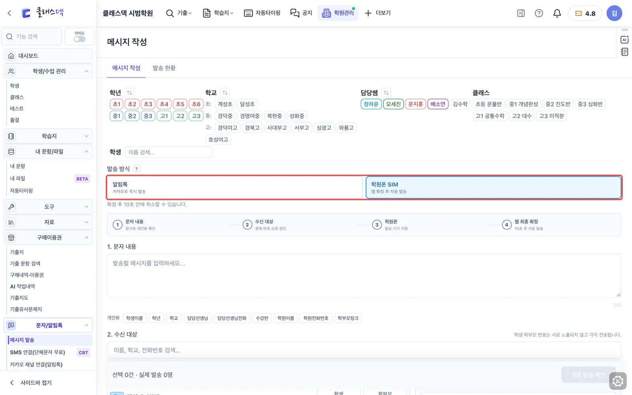632x395 pixels.
Task: Open SMS 연결(단체문자 무료) sidebar item
Action: [x=50, y=352]
